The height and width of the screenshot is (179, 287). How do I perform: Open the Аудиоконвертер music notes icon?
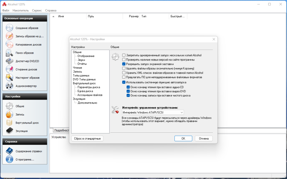point(9,86)
